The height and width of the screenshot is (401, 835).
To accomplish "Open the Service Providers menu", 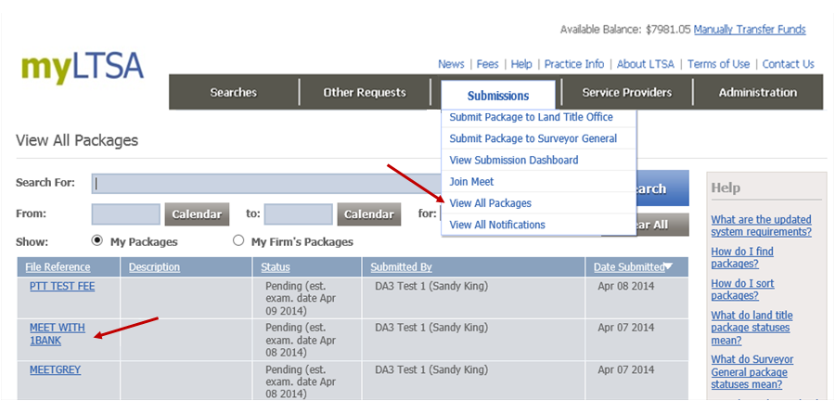I will click(627, 93).
